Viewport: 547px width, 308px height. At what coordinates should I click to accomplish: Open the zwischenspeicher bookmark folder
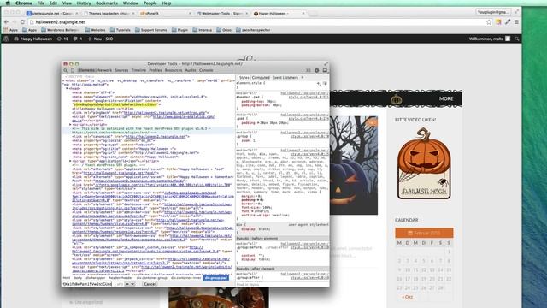pyautogui.click(x=253, y=30)
